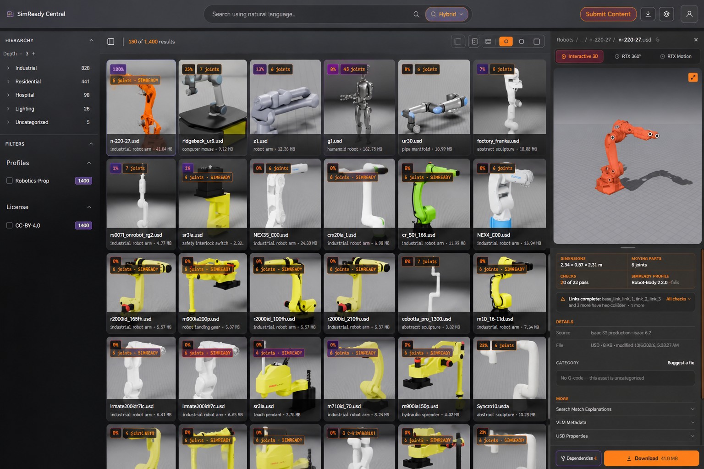Select the list rows view icon
The image size is (704, 469).
click(x=488, y=42)
